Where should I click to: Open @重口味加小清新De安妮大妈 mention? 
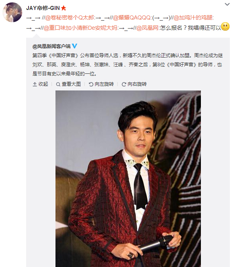tap(80, 28)
